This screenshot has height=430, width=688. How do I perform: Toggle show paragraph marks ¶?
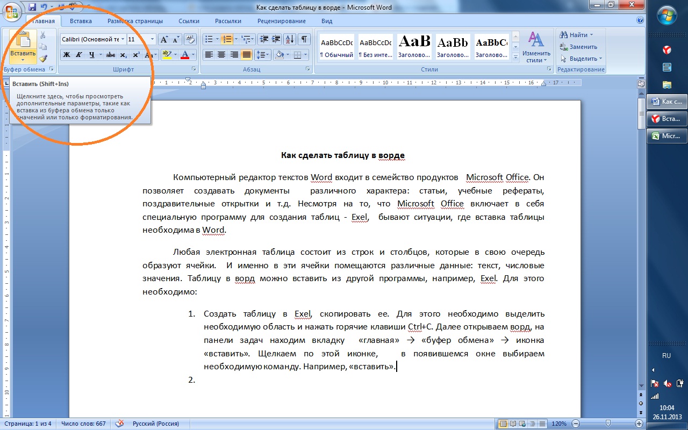pyautogui.click(x=304, y=39)
